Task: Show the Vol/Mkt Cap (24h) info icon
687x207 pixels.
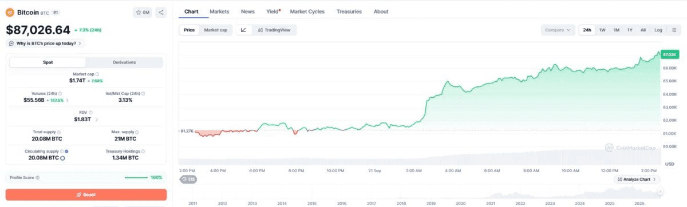Action: click(143, 93)
